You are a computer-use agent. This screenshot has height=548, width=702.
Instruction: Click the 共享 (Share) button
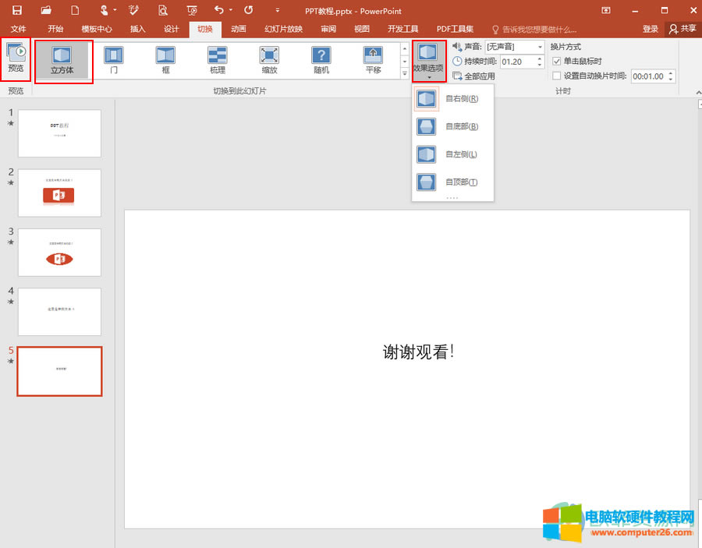[684, 29]
